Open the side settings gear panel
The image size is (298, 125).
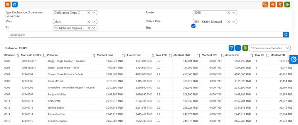(294, 59)
